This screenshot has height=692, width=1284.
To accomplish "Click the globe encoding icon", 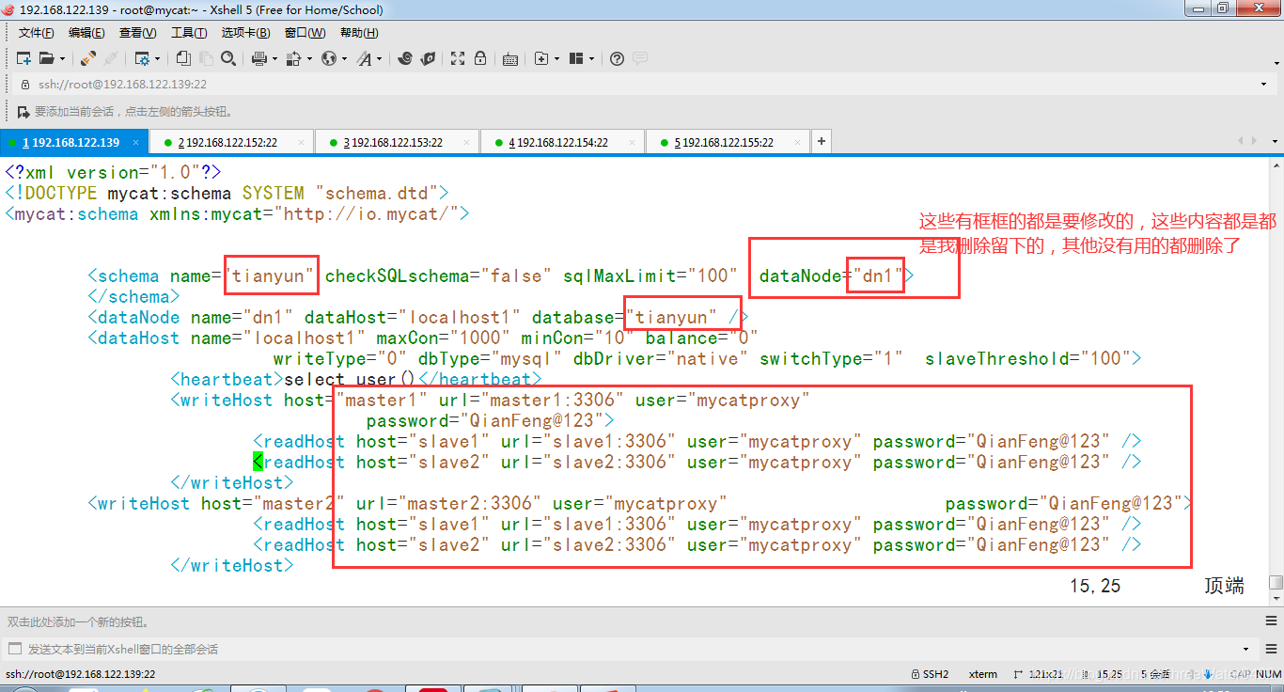I will (x=328, y=58).
